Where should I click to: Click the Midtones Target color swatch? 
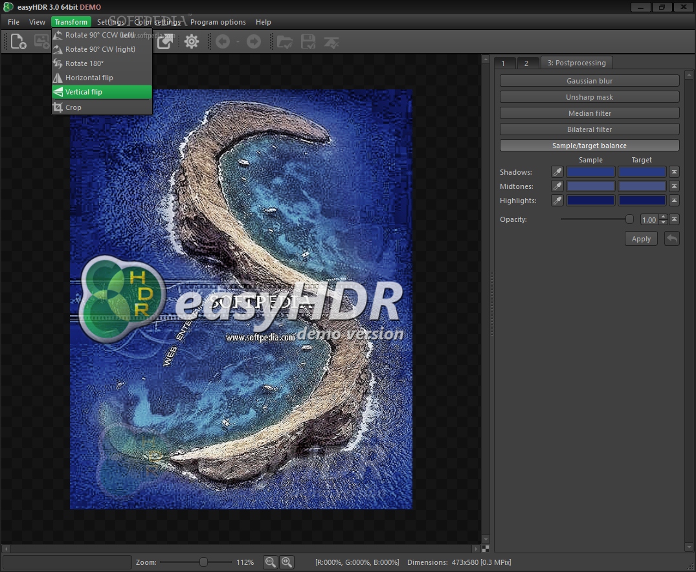click(x=642, y=186)
